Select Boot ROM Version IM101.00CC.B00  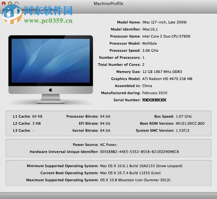click(x=190, y=124)
